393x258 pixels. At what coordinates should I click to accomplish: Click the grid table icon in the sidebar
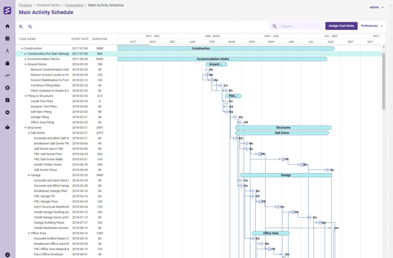pyautogui.click(x=7, y=39)
